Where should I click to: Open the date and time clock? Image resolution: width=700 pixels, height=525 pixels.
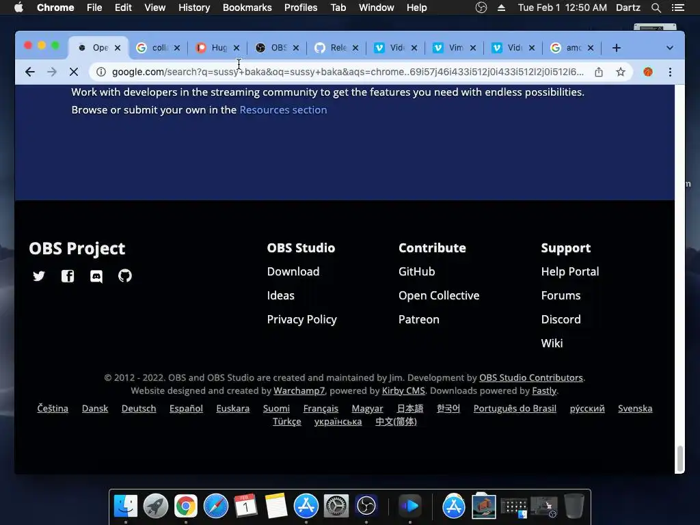coord(562,8)
